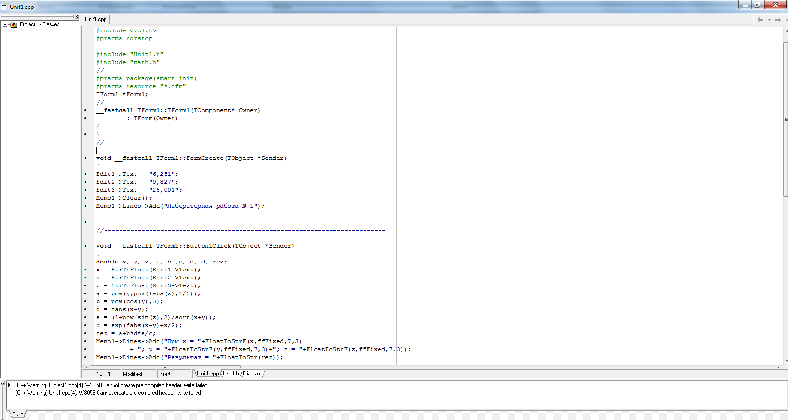Image resolution: width=788 pixels, height=420 pixels.
Task: Open the back history dropdown arrow
Action: (x=769, y=20)
